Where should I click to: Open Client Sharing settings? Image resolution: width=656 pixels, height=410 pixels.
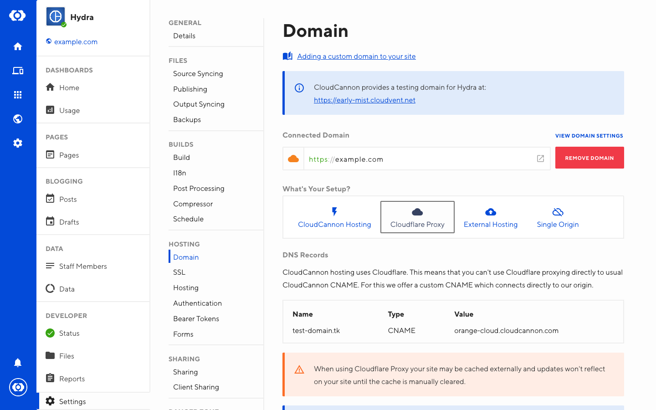point(196,387)
